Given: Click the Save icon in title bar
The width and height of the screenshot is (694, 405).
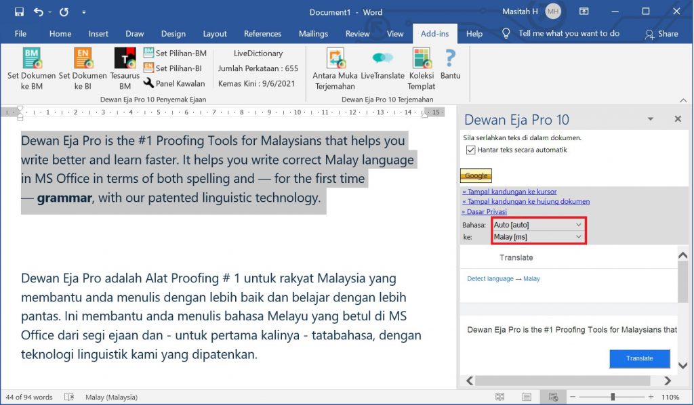Looking at the screenshot, I should click(19, 12).
